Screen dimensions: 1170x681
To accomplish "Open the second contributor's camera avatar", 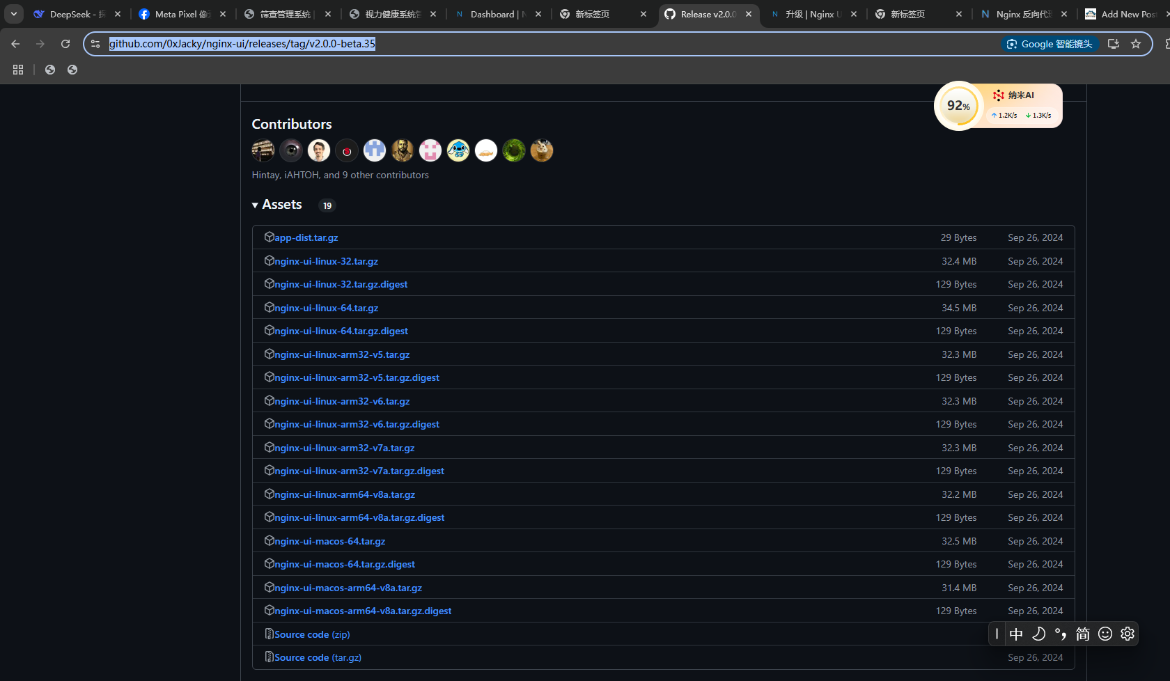I will (x=291, y=150).
